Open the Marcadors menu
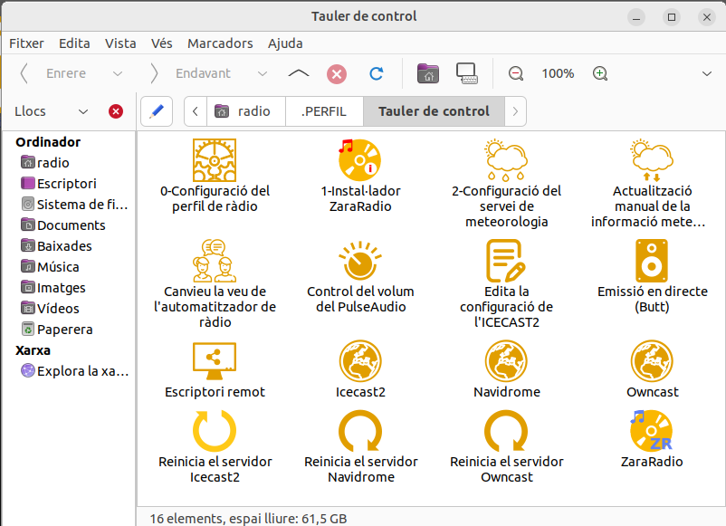The width and height of the screenshot is (726, 526). tap(220, 43)
